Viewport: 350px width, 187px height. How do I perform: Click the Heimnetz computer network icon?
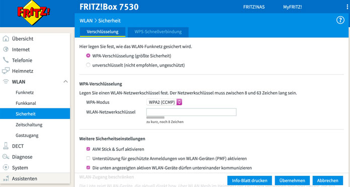(x=6, y=71)
